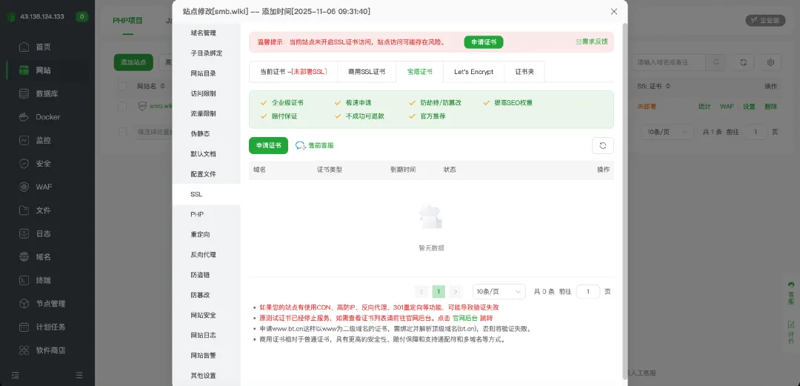Switch to the 商用SSL证书 tab
Image resolution: width=800 pixels, height=386 pixels.
pos(367,72)
